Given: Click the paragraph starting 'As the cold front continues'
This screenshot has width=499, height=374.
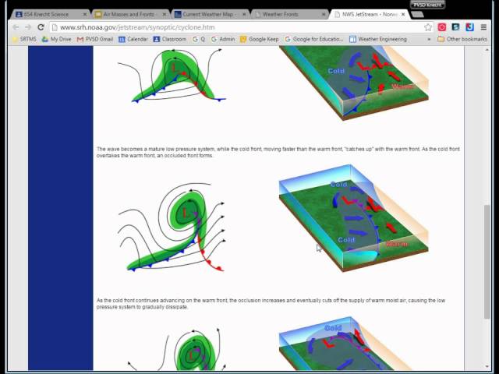Looking at the screenshot, I should (x=271, y=304).
